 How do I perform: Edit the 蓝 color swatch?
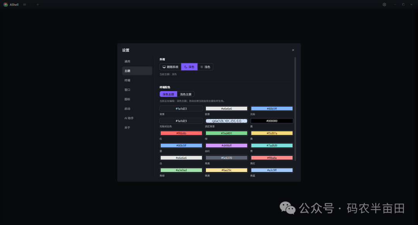[x=181, y=145]
